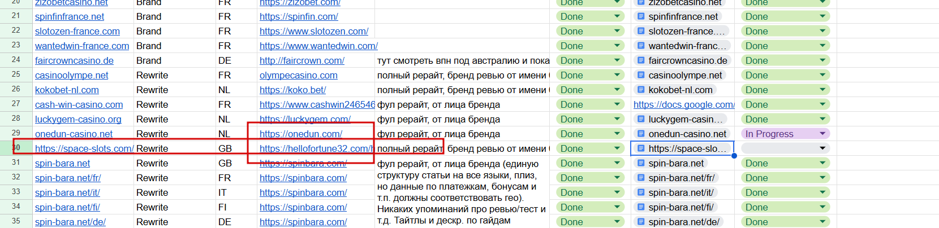The height and width of the screenshot is (228, 939).
Task: Click the Docs icon in kokobet-nl.com chip
Action: 641,90
